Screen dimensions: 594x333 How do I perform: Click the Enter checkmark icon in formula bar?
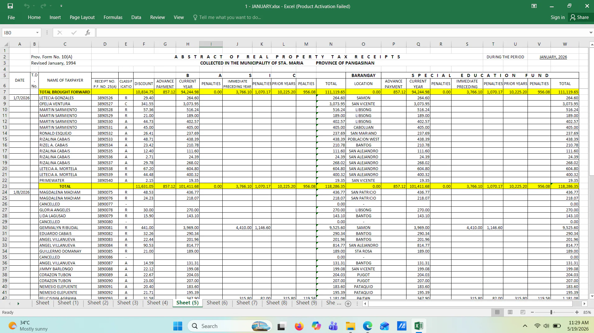pos(74,33)
